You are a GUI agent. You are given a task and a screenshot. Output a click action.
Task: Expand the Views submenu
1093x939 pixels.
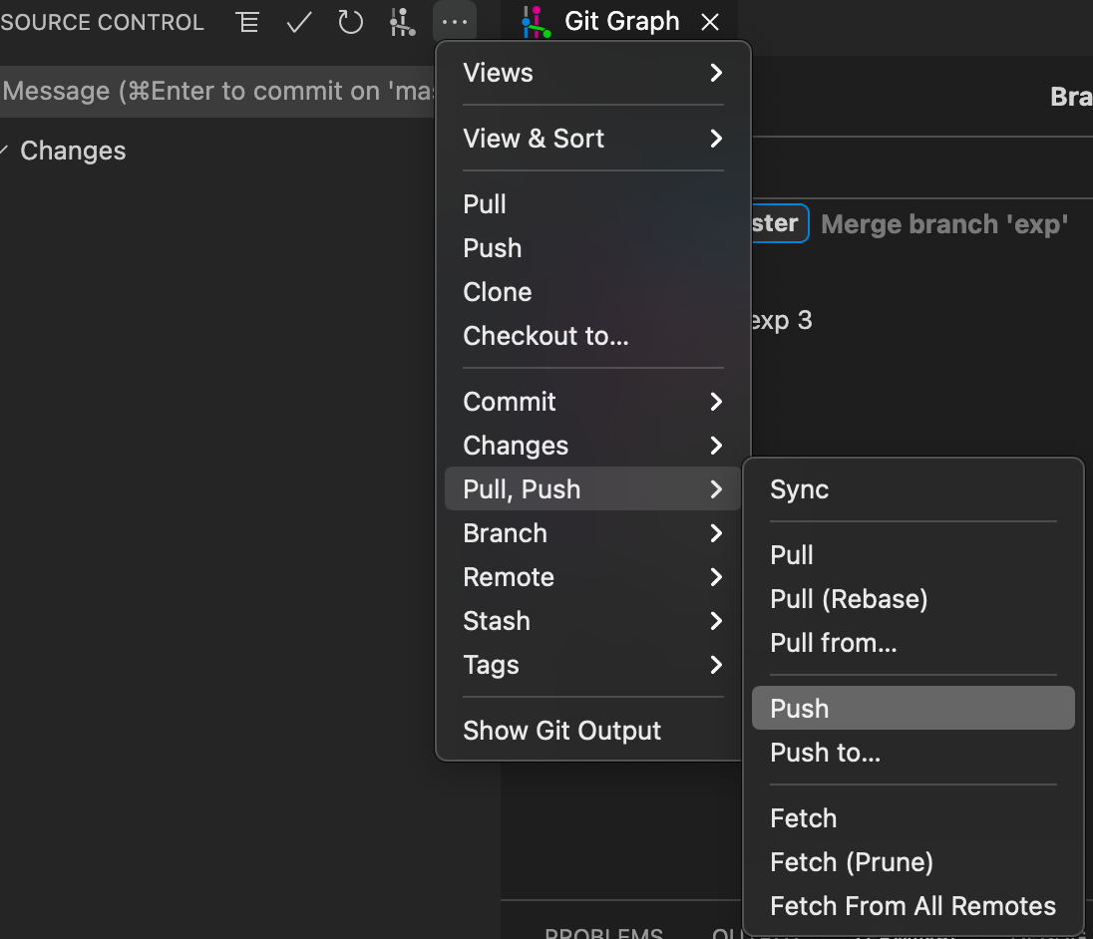592,73
